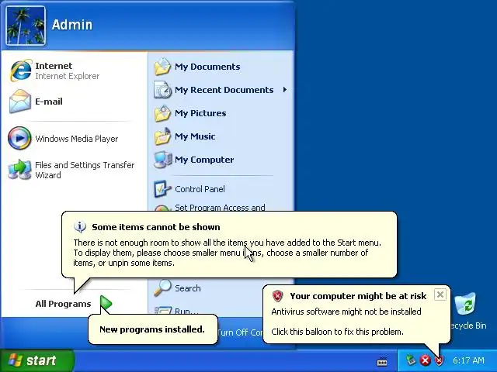Click 'Antivirus software might not be installed' text
The image size is (497, 372).
[x=346, y=312]
